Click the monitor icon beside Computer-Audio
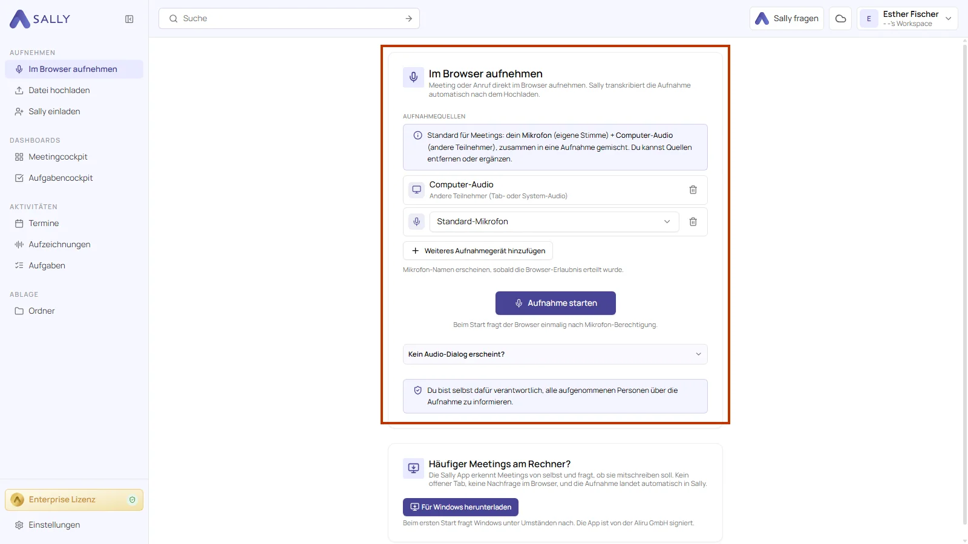Image resolution: width=968 pixels, height=544 pixels. click(417, 190)
